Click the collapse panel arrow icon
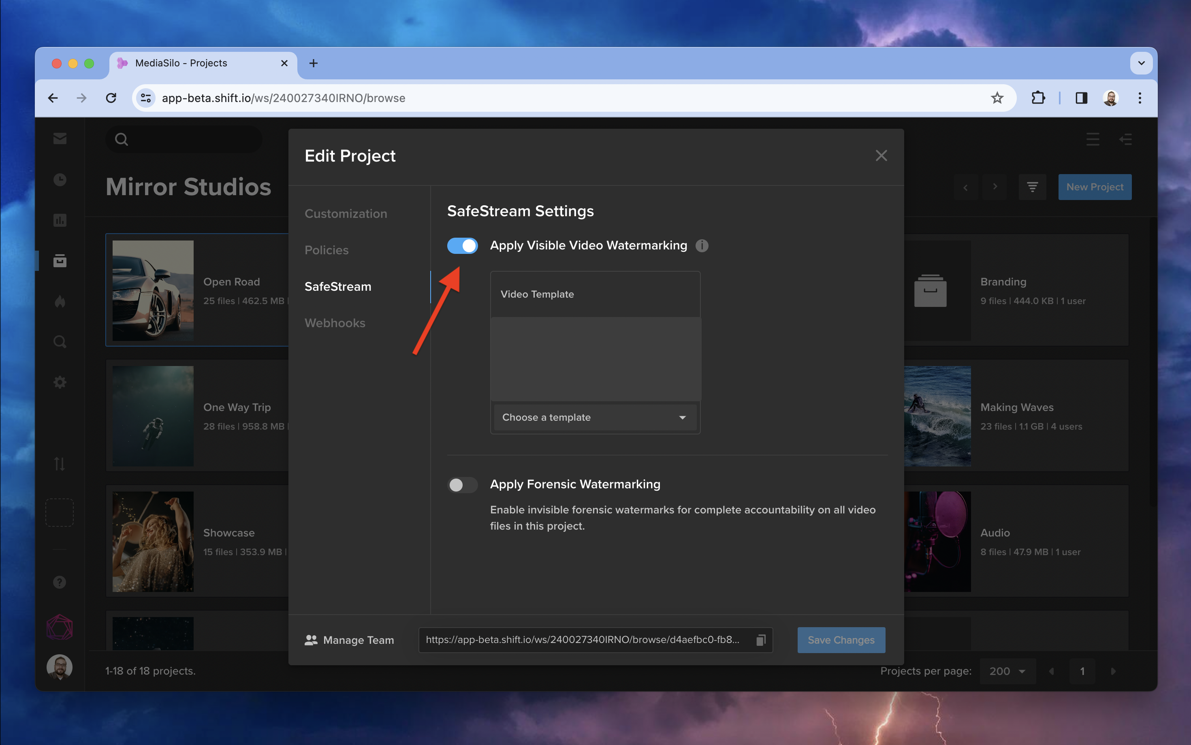 tap(1125, 139)
